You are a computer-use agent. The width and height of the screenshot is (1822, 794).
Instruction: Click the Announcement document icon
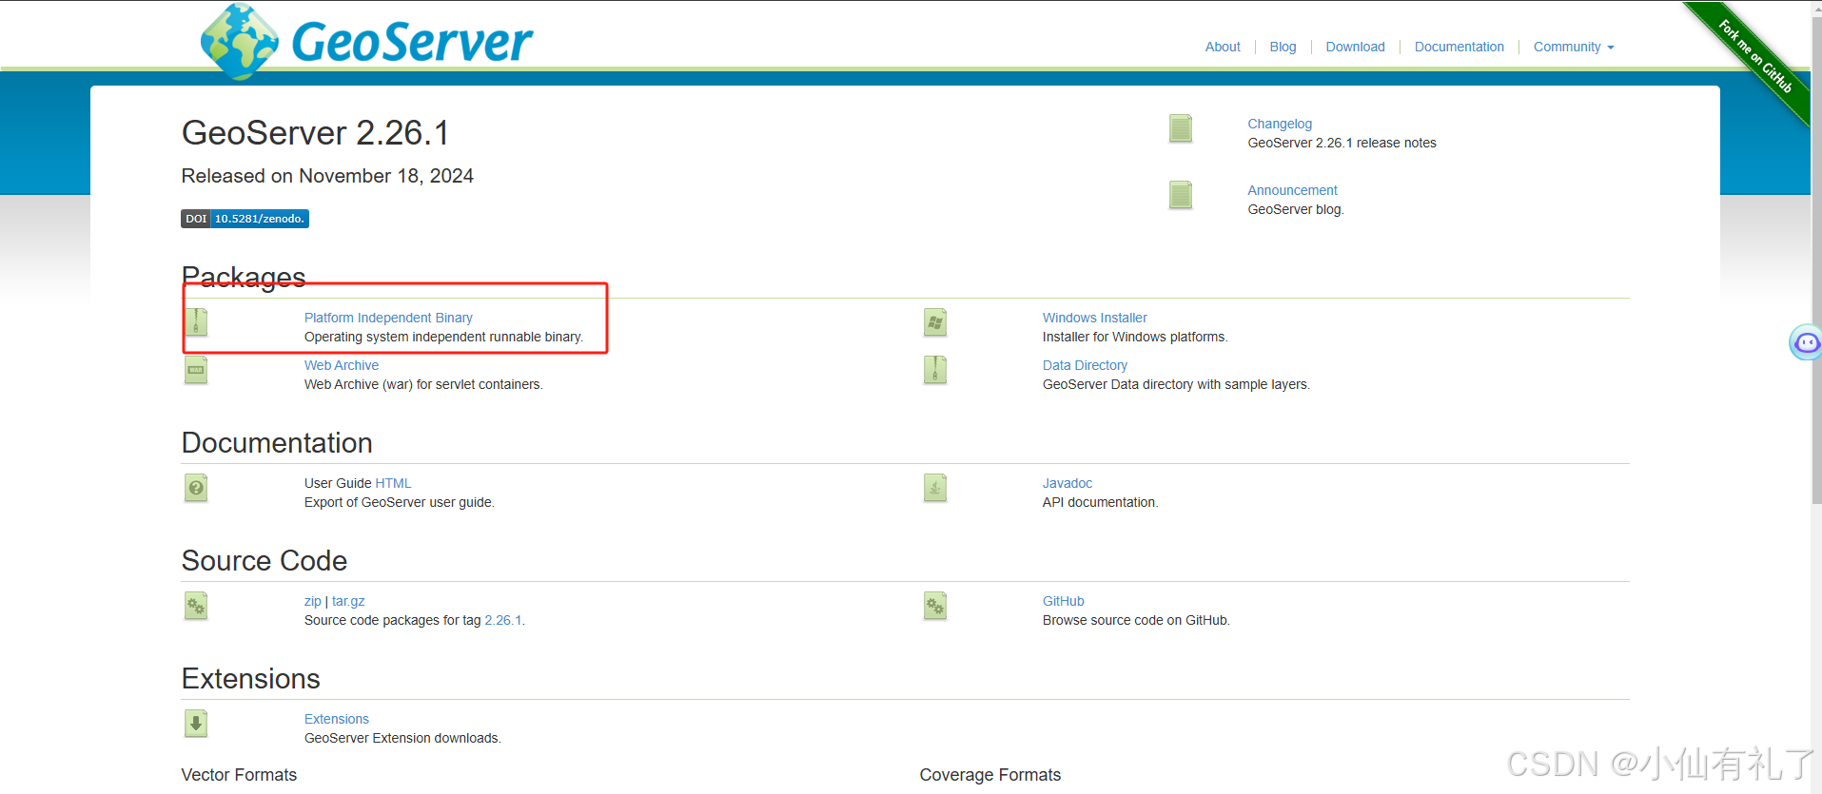[x=1181, y=195]
